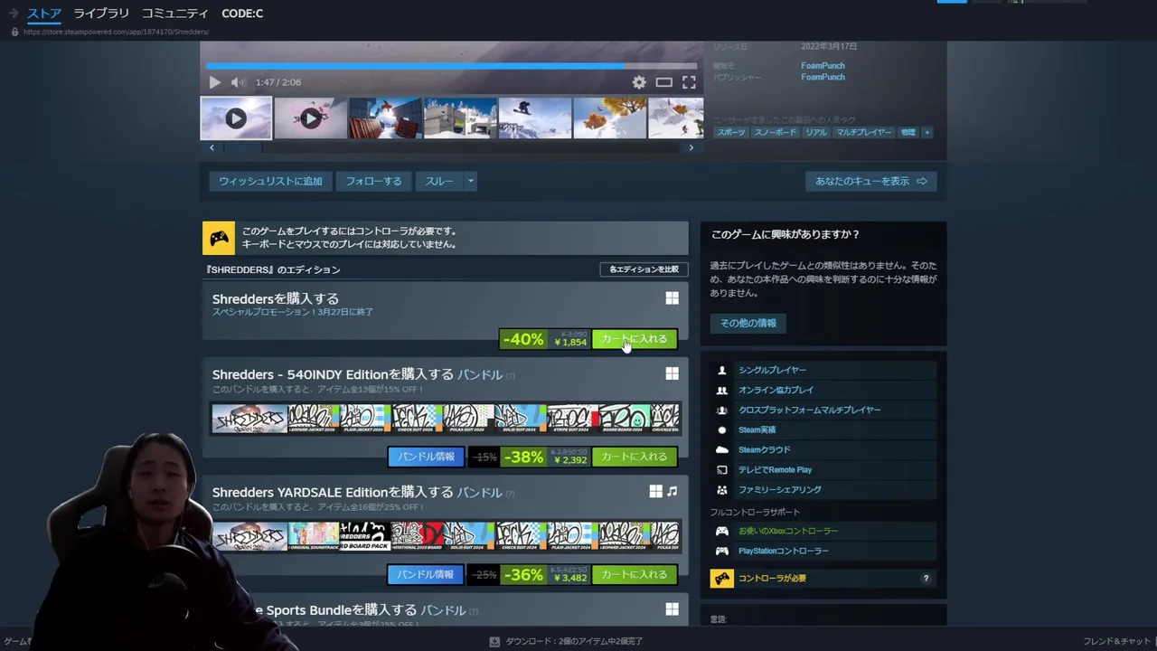
Task: Add 540INDY Edition to cart
Action: click(x=634, y=457)
